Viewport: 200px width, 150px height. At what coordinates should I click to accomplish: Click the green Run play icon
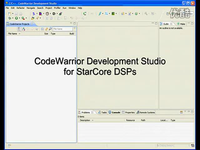[x=16, y=18]
